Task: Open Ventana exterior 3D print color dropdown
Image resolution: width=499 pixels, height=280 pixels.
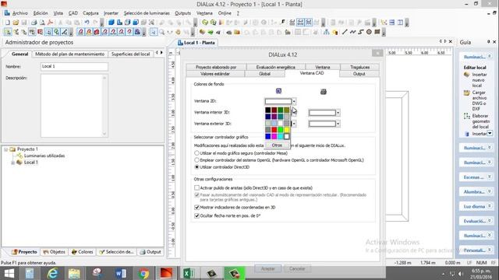Action: (338, 124)
